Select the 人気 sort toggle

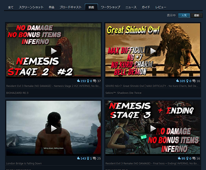184,15
